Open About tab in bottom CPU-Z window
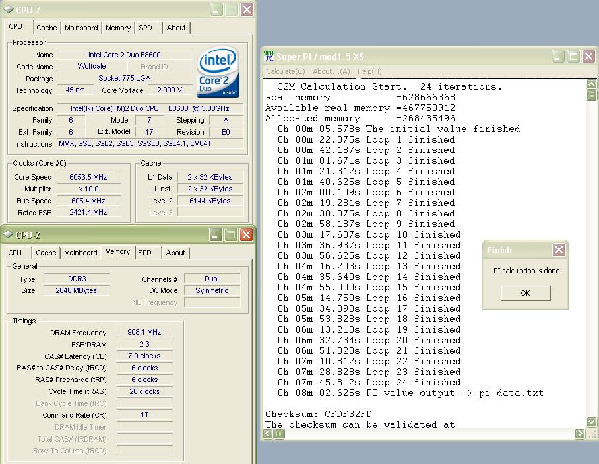599x464 pixels. pyautogui.click(x=175, y=253)
